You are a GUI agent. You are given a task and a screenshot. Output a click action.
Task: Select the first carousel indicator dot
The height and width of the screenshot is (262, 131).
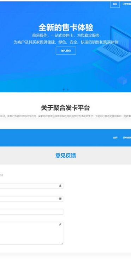(x=64, y=89)
